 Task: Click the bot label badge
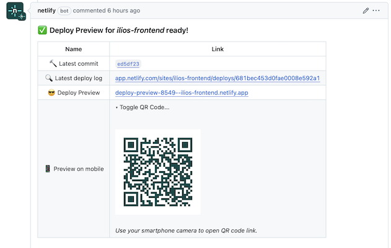pos(64,11)
